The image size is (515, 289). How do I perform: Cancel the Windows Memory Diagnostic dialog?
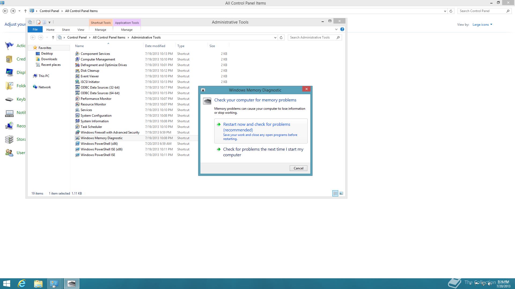click(298, 168)
